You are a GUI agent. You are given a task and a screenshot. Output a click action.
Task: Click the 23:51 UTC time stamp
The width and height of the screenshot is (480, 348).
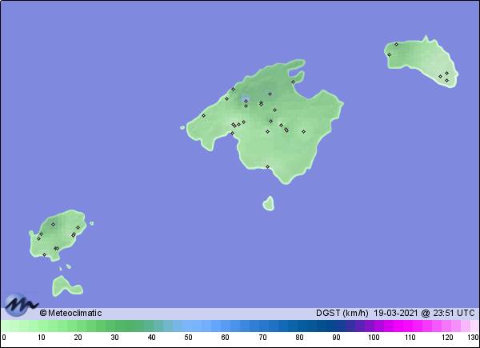[x=450, y=313]
